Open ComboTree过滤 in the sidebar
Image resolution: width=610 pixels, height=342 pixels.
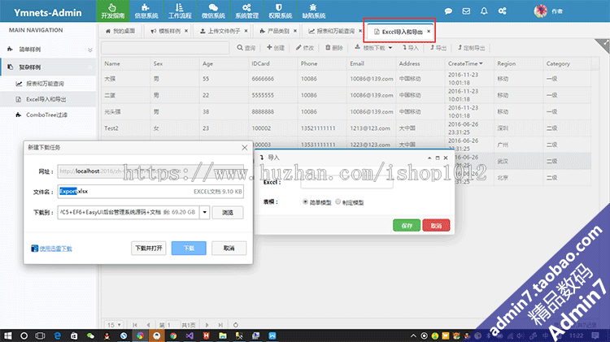pyautogui.click(x=48, y=115)
